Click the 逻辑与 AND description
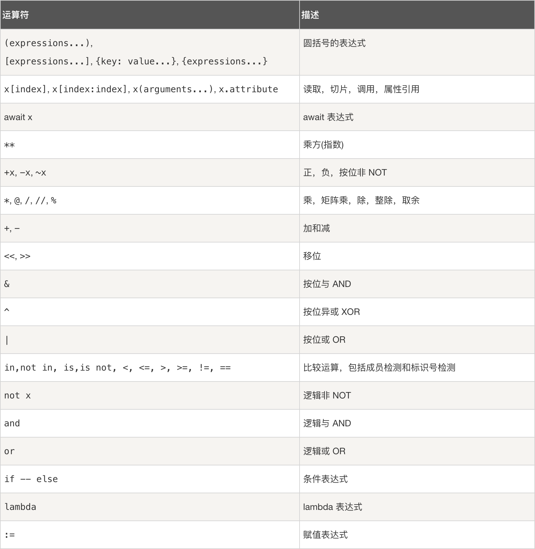The width and height of the screenshot is (535, 549). pyautogui.click(x=327, y=423)
